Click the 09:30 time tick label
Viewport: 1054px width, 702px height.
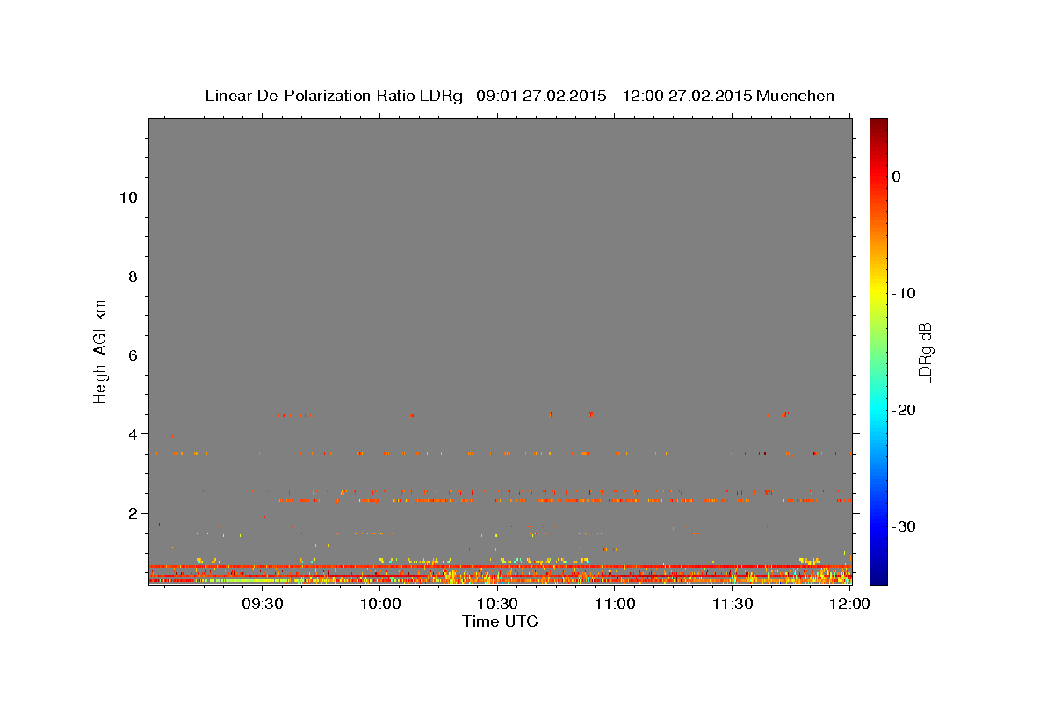[x=263, y=605]
